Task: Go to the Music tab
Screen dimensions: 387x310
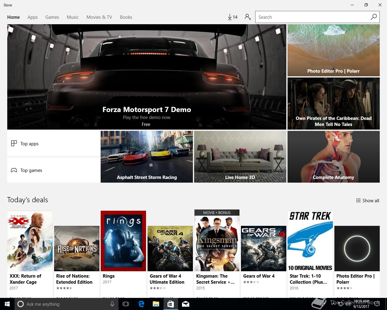Action: [x=73, y=17]
